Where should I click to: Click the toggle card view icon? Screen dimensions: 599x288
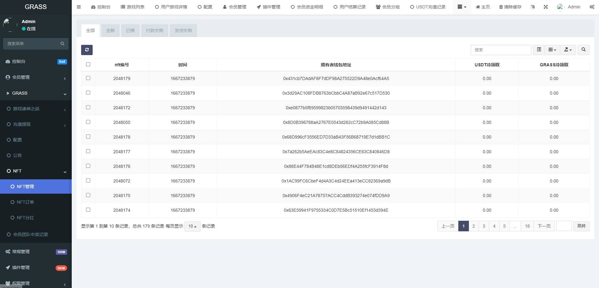(x=539, y=50)
